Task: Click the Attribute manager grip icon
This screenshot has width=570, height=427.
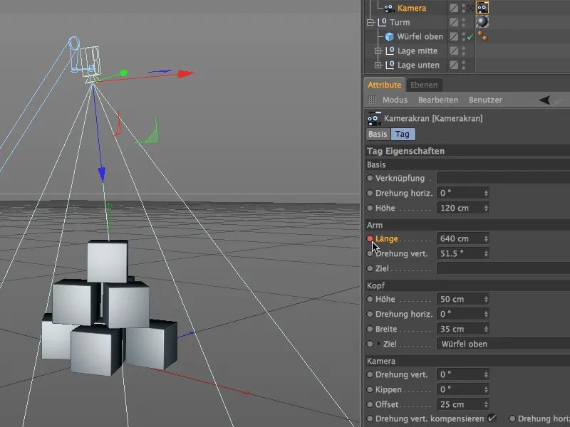Action: click(x=372, y=100)
